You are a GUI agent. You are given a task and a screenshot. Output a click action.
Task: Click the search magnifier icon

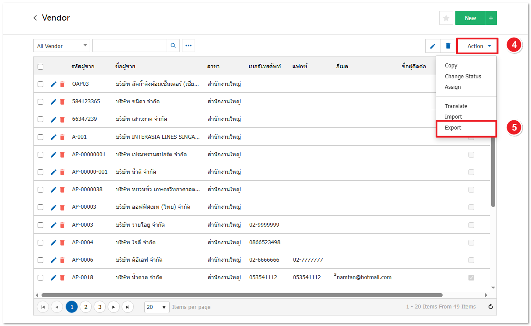(x=173, y=46)
